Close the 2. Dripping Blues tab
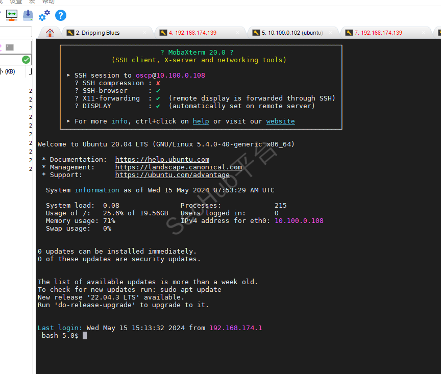This screenshot has height=374, width=441. [144, 33]
